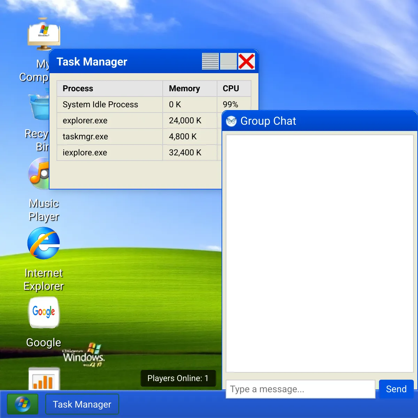Click the Players Online indicator

(178, 378)
